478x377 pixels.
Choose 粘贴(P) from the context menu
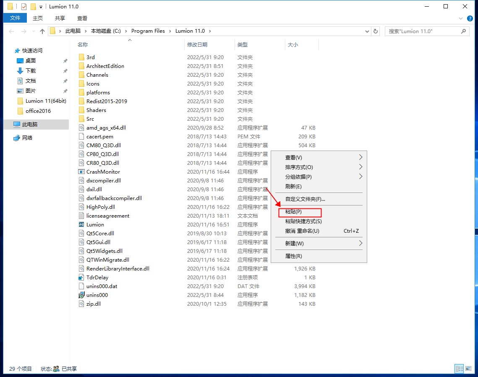point(294,212)
